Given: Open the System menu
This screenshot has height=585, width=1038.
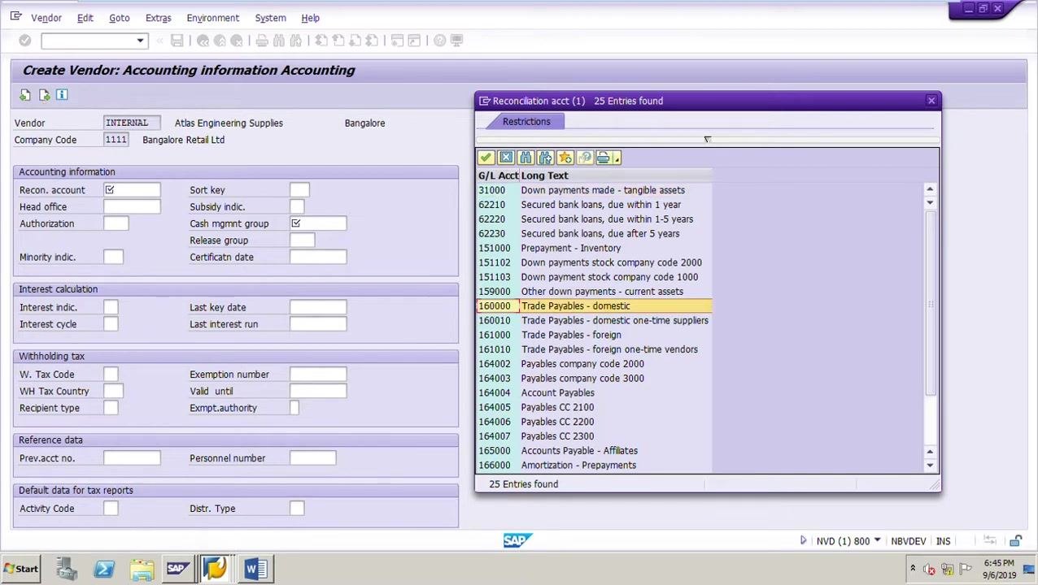Looking at the screenshot, I should click(x=270, y=18).
